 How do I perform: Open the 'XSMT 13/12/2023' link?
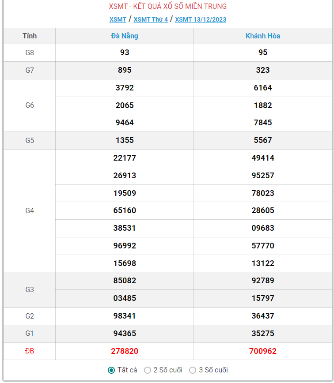(x=201, y=19)
